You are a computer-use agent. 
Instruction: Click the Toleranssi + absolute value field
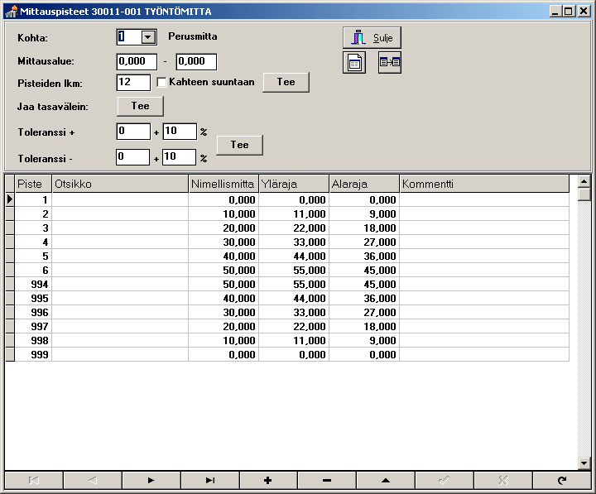133,132
